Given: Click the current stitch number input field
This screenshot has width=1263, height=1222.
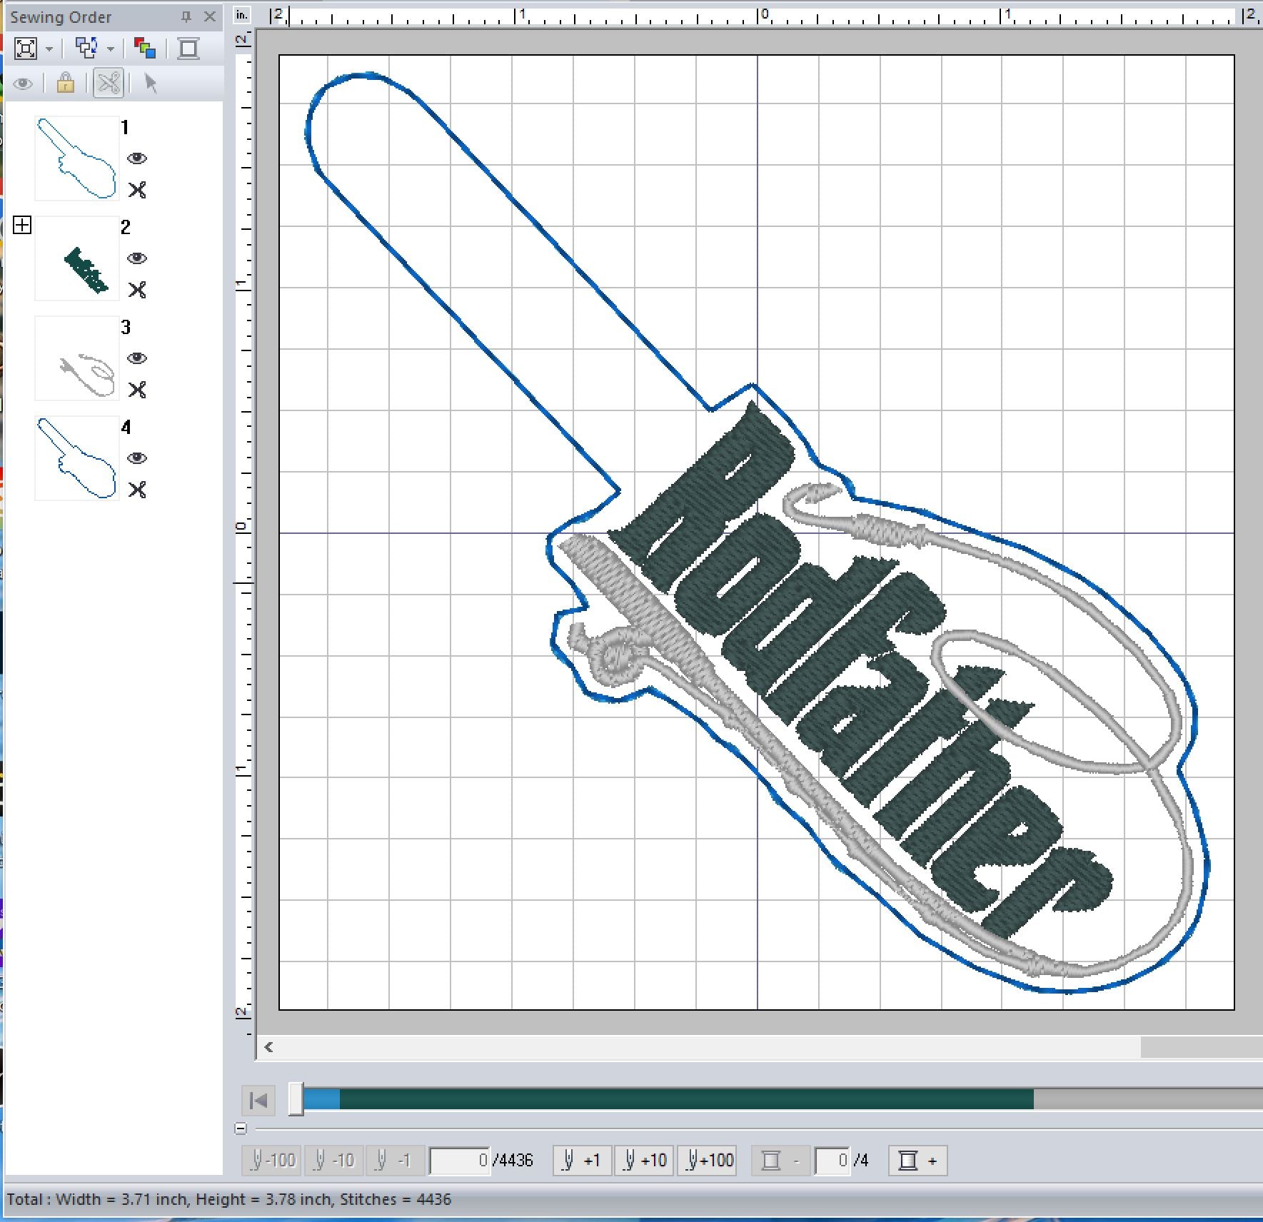Looking at the screenshot, I should [460, 1161].
